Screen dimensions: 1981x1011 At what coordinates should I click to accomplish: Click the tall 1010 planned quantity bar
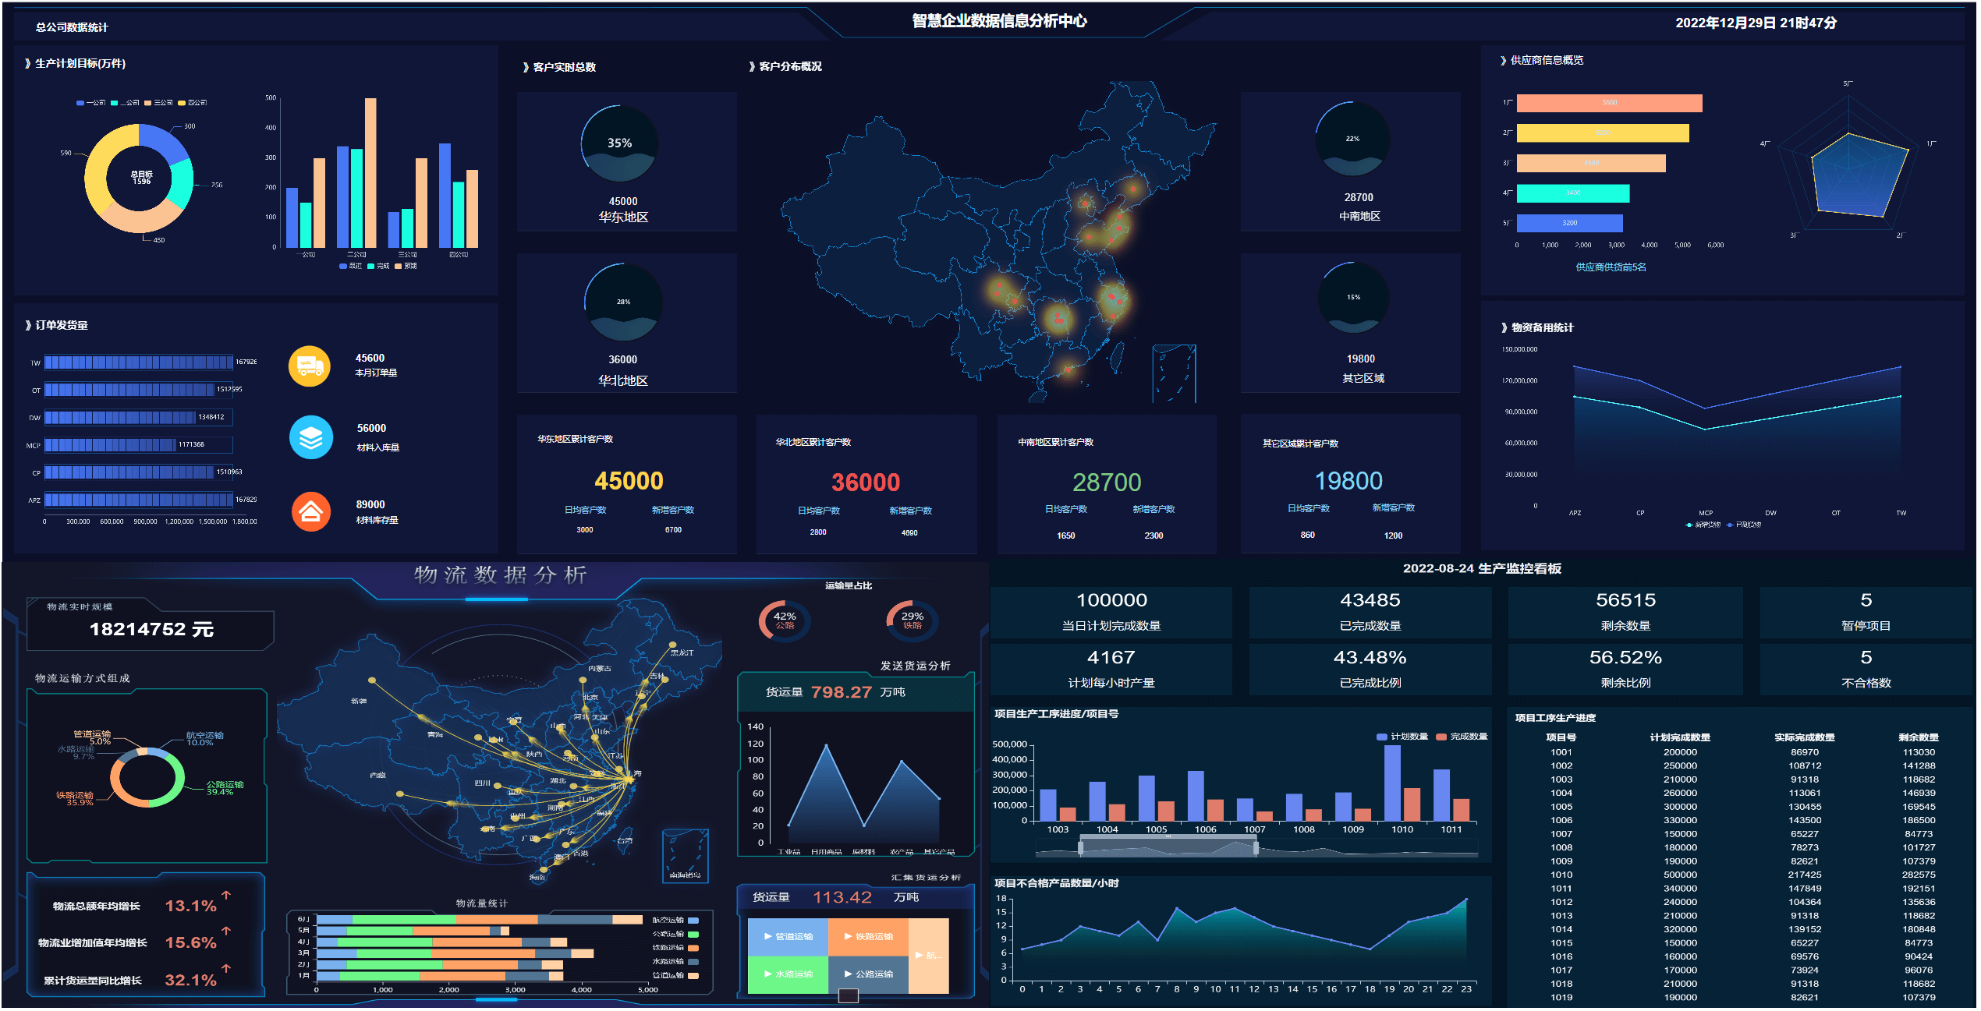[1392, 783]
